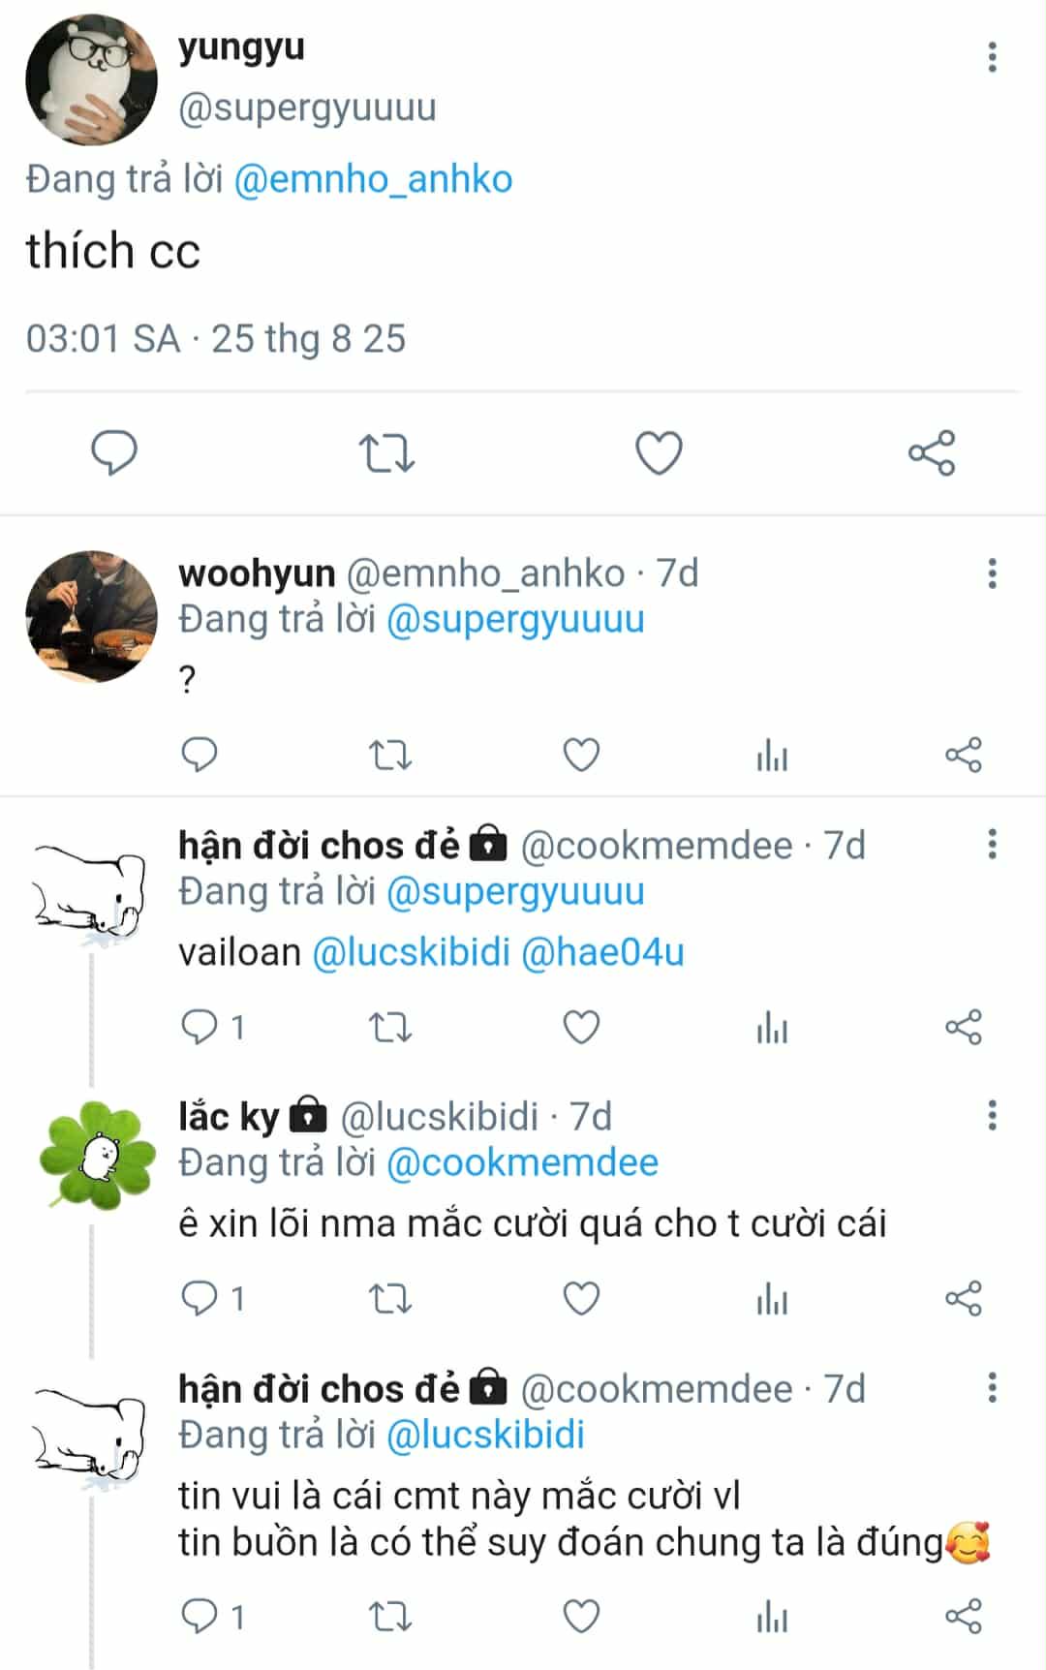Open the @lucskibidi mention in vailoan tweet
Image resolution: width=1046 pixels, height=1670 pixels.
click(x=411, y=952)
